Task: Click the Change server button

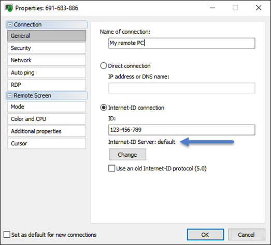Action: coord(127,155)
